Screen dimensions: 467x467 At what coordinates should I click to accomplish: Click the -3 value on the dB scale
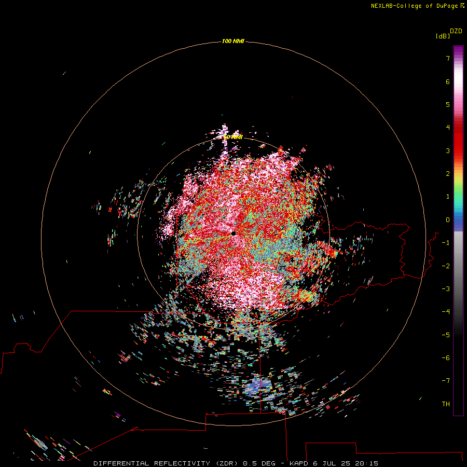coord(446,289)
